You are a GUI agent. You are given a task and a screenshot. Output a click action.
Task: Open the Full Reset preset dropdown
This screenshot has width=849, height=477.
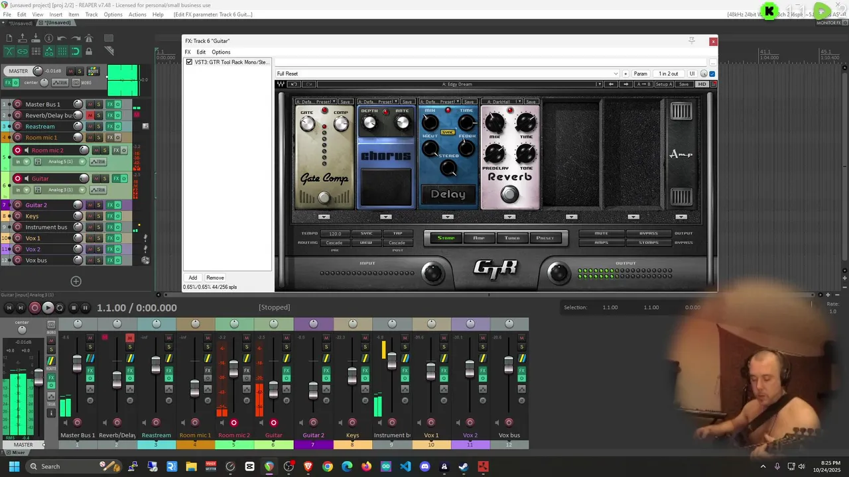point(616,74)
